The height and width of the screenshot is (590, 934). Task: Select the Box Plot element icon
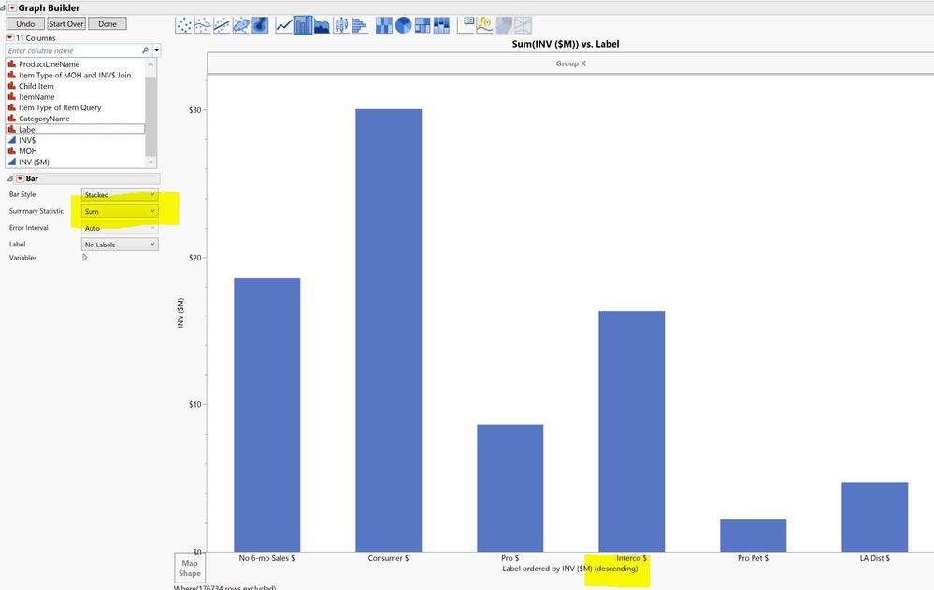(341, 25)
